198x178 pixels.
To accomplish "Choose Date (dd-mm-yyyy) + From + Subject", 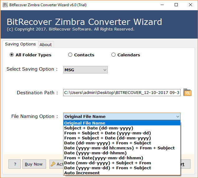I will tap(122, 143).
